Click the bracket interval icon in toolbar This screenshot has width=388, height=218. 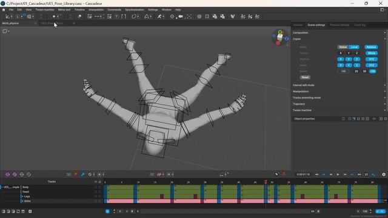coord(124,16)
